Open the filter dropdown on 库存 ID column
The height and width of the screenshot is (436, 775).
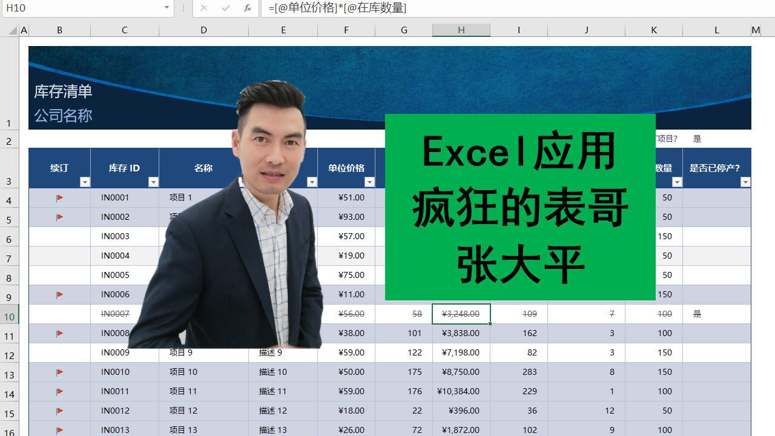(153, 182)
